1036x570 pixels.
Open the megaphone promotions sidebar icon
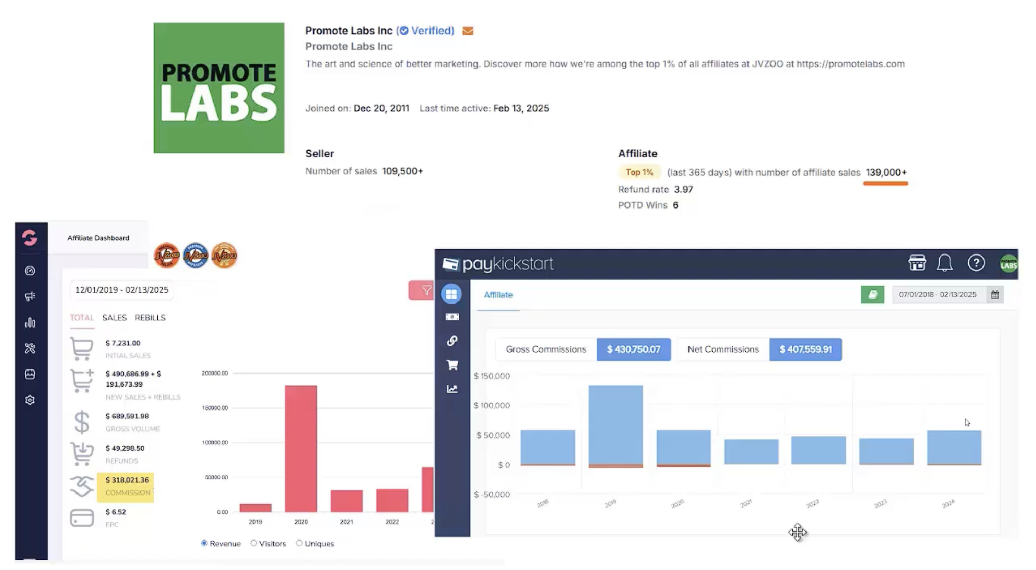coord(30,296)
